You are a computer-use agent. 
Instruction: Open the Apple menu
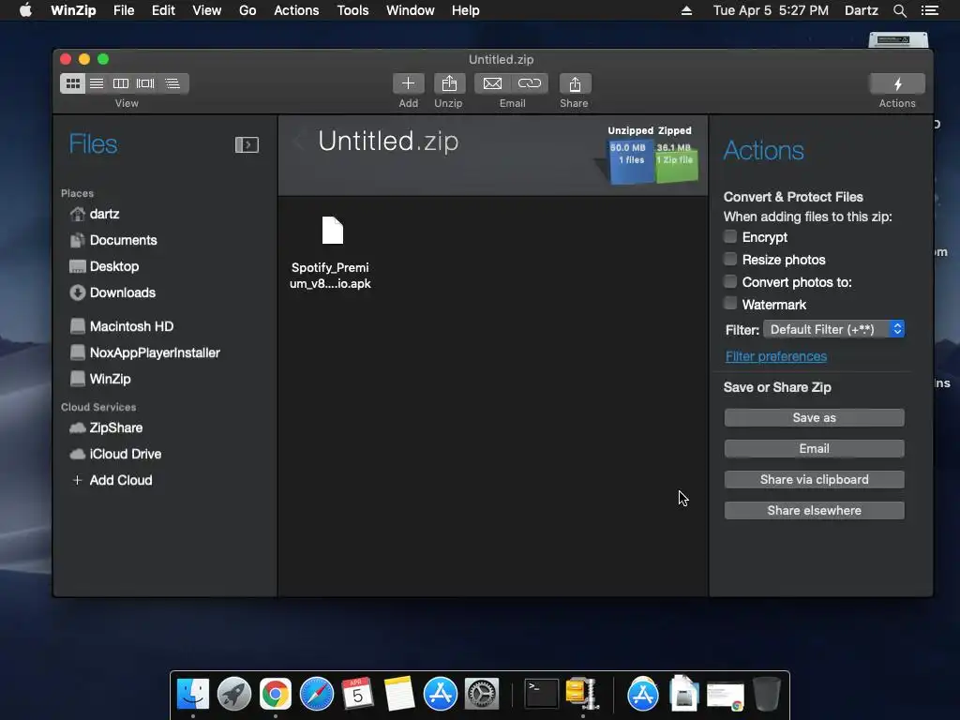(x=25, y=9)
